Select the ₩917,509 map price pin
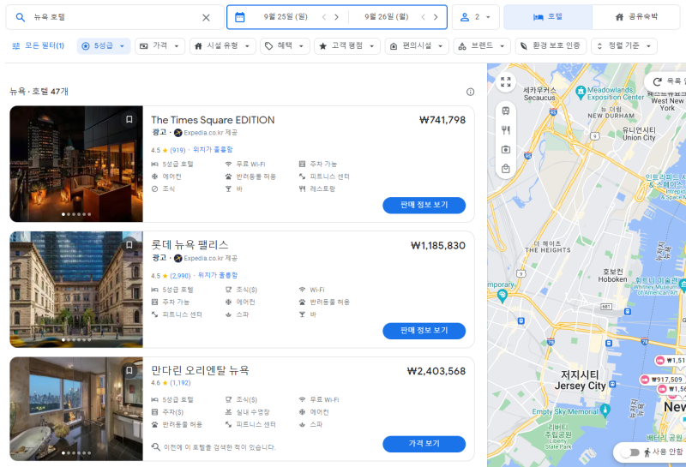The height and width of the screenshot is (467, 686). coord(662,380)
